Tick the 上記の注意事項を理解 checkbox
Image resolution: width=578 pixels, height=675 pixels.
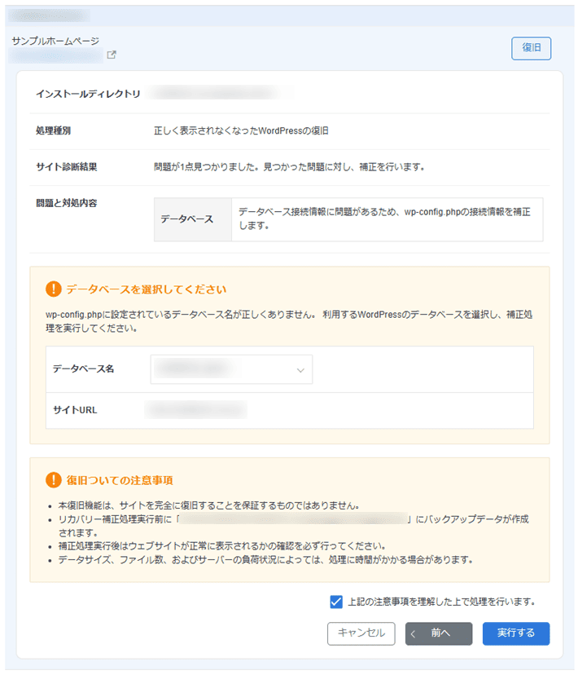tap(336, 602)
